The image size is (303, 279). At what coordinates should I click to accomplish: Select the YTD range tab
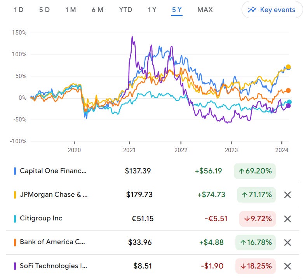125,10
